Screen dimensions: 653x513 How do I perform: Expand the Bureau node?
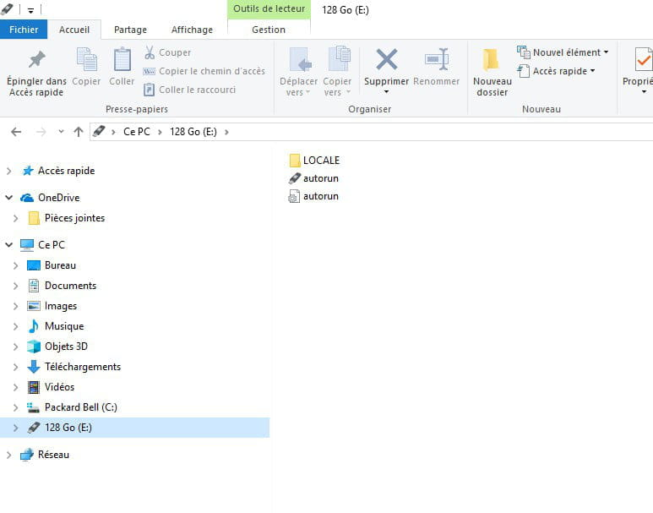(x=15, y=265)
